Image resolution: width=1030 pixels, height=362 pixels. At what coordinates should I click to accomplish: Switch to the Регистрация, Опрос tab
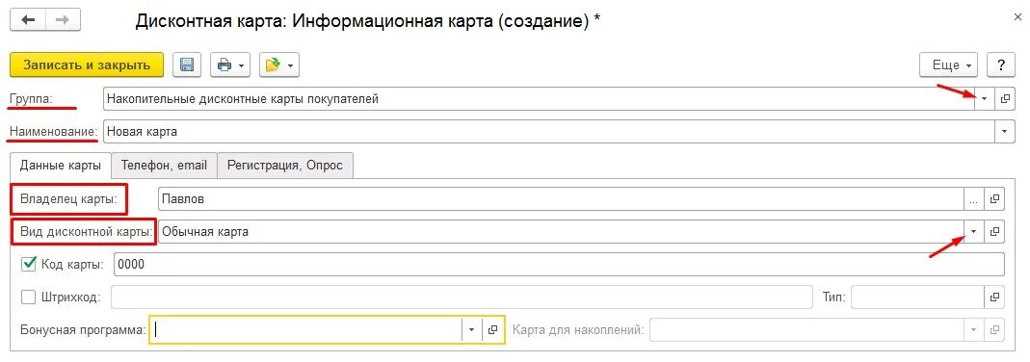click(x=285, y=166)
